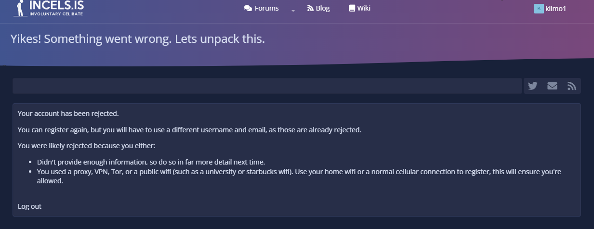Open the Forums menu item

point(266,8)
